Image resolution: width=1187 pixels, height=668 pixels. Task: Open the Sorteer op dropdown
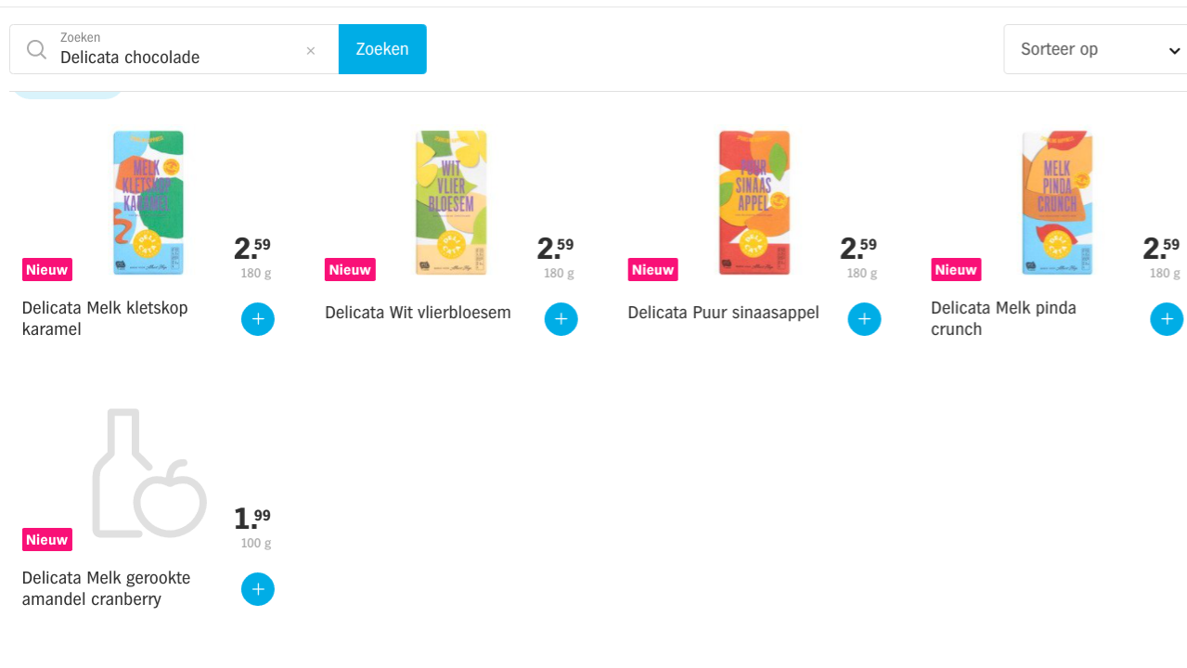click(1095, 49)
